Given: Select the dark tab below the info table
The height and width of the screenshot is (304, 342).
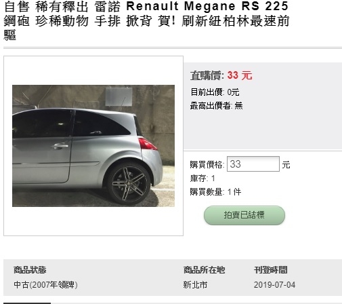Looking at the screenshot, I should (27, 303).
